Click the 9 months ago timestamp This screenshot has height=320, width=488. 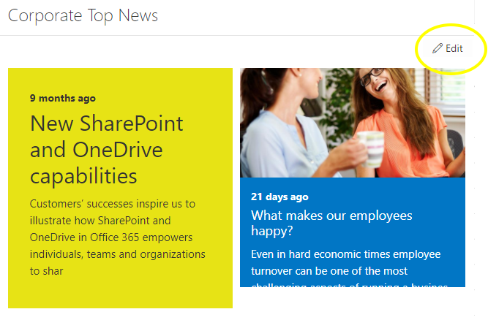pos(63,98)
